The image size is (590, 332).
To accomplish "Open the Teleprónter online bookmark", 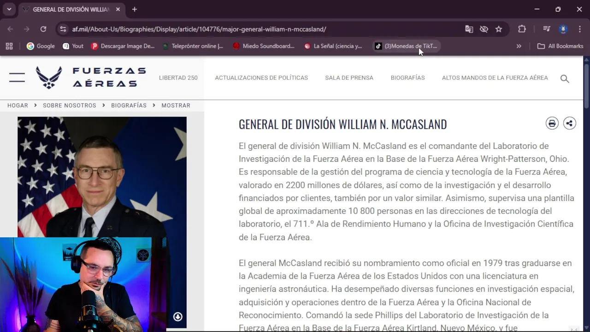I will (x=193, y=46).
